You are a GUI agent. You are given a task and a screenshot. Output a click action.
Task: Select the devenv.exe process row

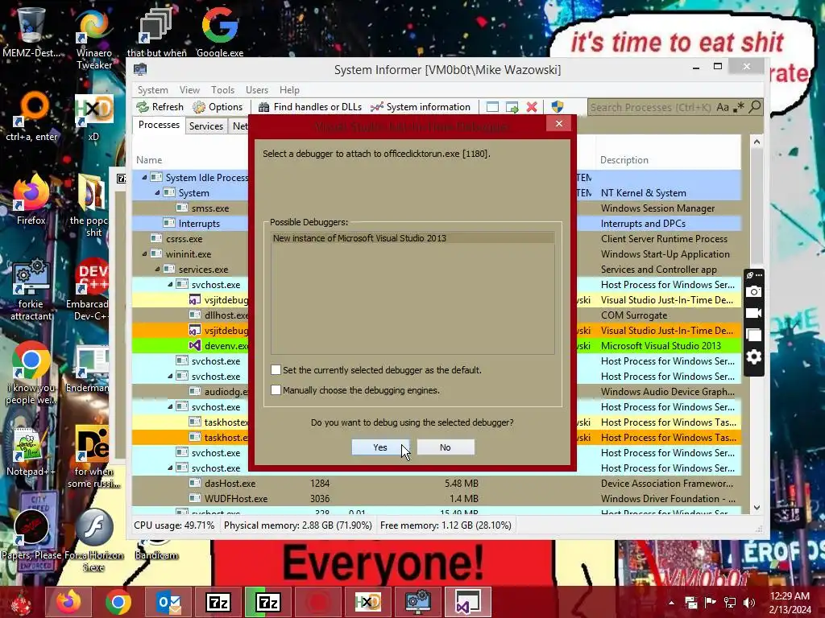coord(437,346)
